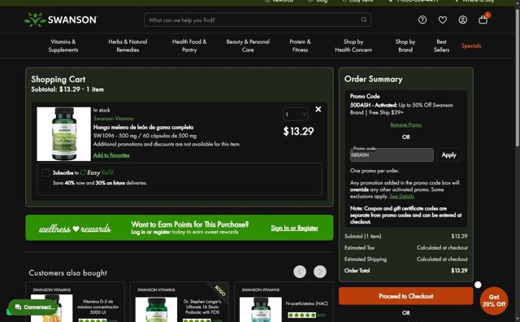Open the Conversación chat widget

32,307
